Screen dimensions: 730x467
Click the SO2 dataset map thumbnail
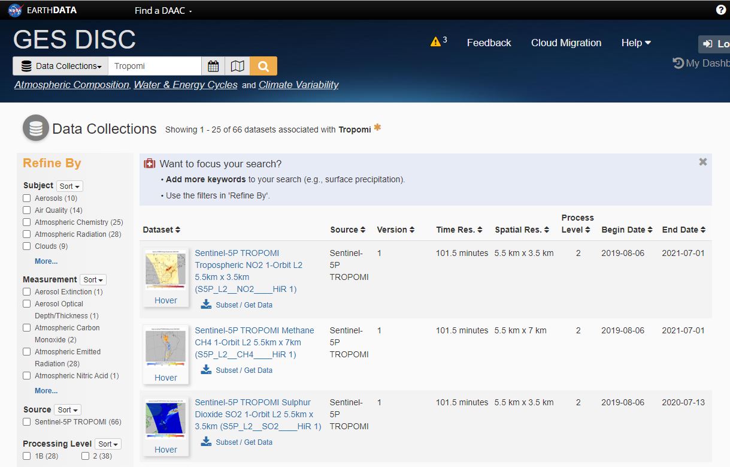(x=165, y=419)
